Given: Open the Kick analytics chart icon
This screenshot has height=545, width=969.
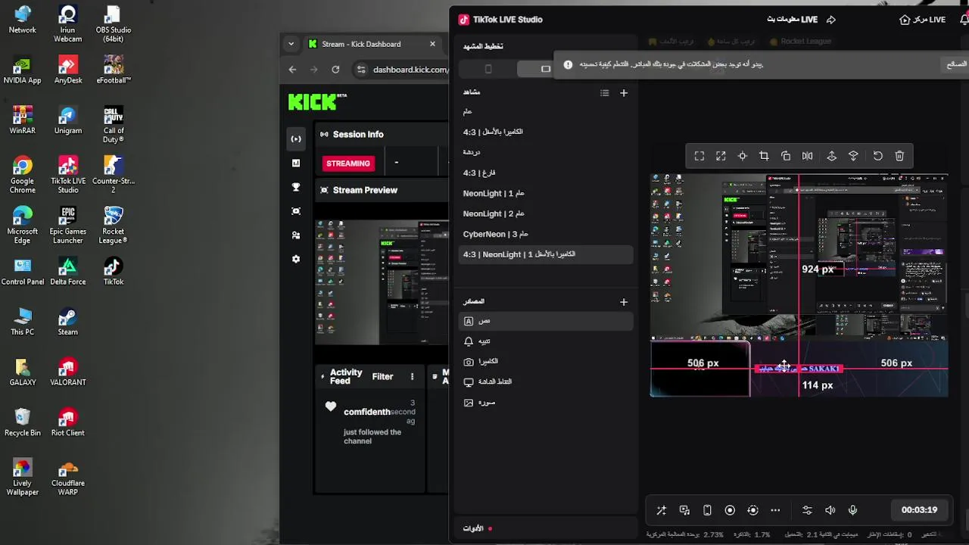Looking at the screenshot, I should 296,163.
